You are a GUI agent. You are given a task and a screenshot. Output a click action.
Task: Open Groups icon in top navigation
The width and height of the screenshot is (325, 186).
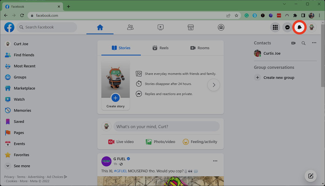point(221,27)
